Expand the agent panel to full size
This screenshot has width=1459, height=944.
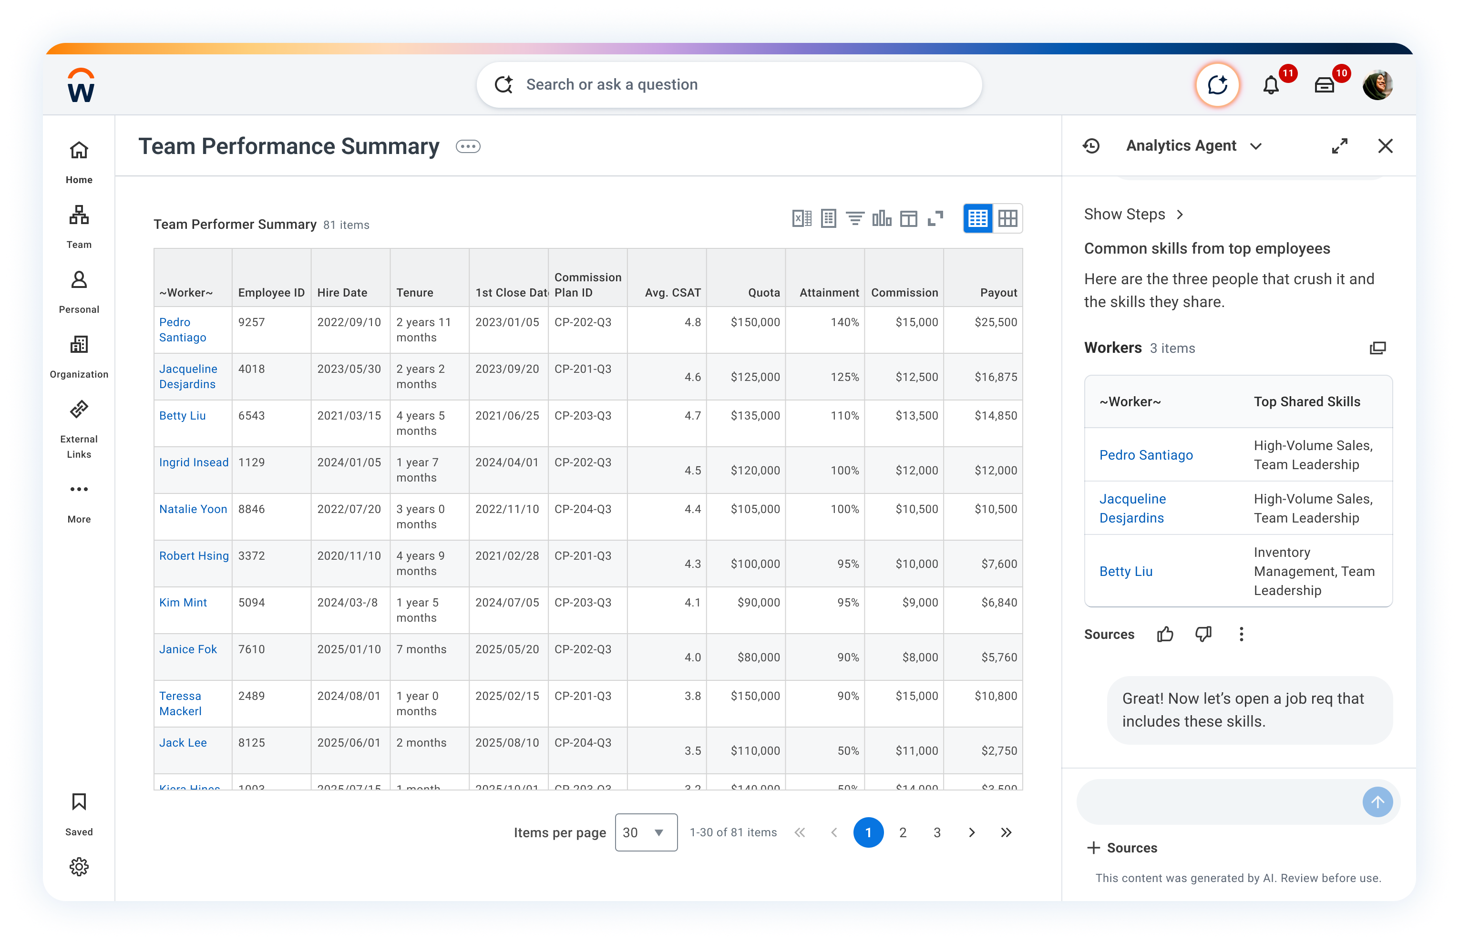click(1339, 146)
